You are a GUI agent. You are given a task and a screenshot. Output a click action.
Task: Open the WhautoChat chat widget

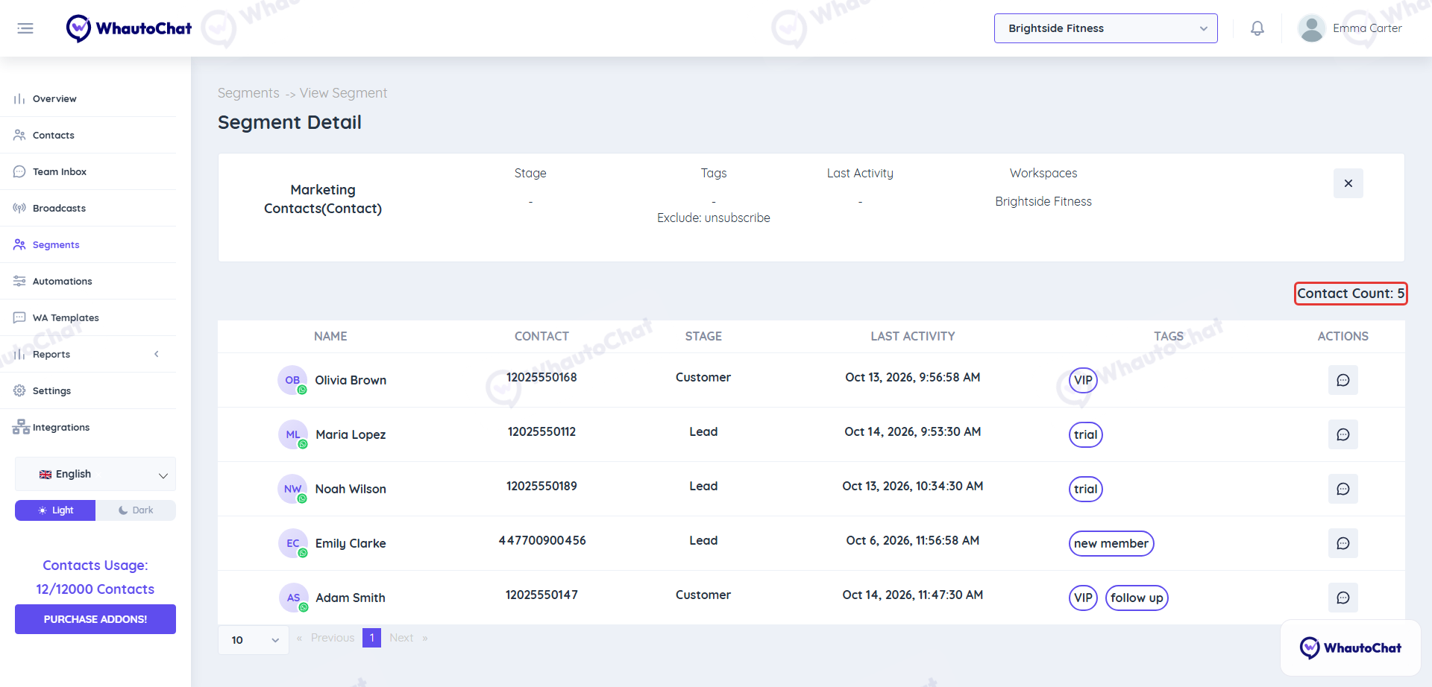1350,648
